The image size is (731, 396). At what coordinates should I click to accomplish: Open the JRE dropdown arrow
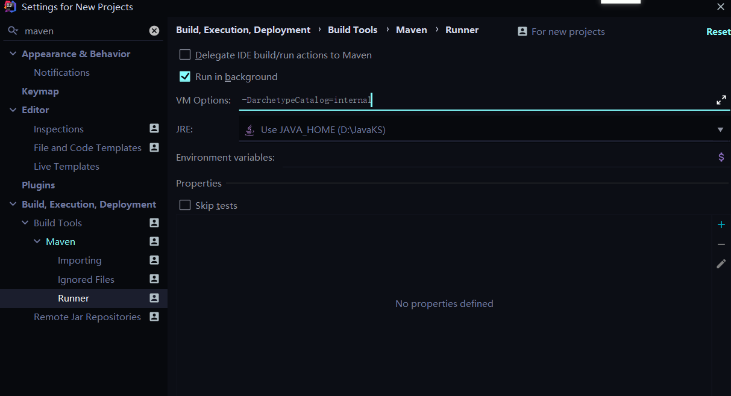pos(720,129)
